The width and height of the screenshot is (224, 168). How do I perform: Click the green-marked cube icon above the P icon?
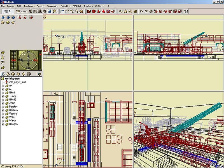(3, 57)
